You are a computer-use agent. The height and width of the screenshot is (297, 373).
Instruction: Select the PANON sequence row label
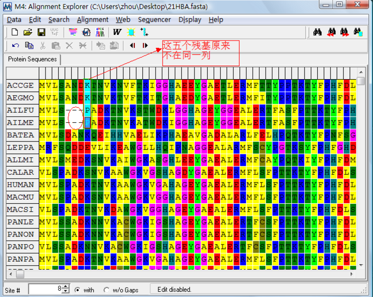(x=23, y=234)
